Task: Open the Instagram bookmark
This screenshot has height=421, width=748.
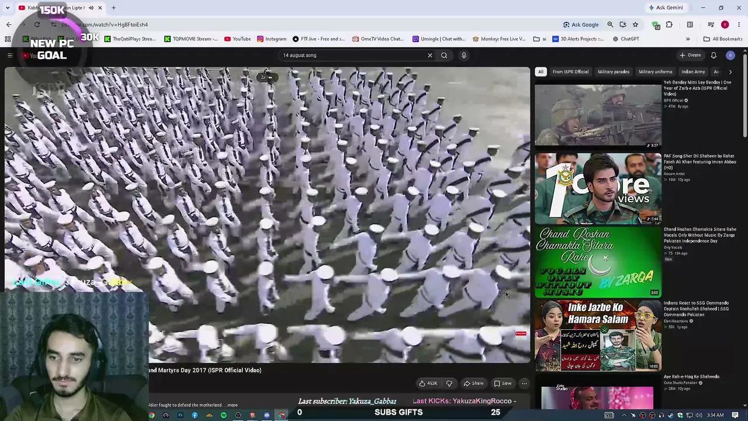Action: (x=272, y=39)
